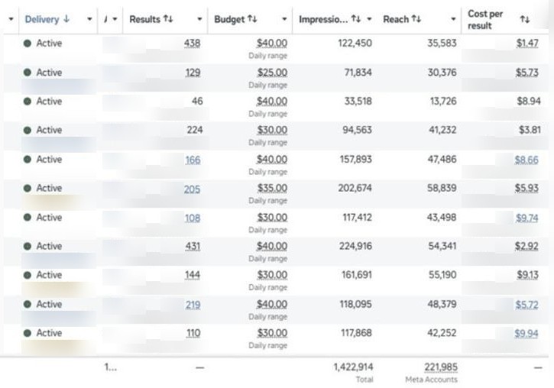Open the $9.94 cost per result link

526,334
